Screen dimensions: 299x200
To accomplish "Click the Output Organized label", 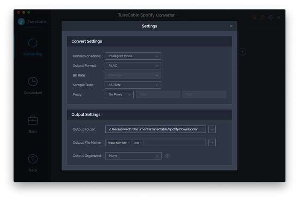I will 87,156.
